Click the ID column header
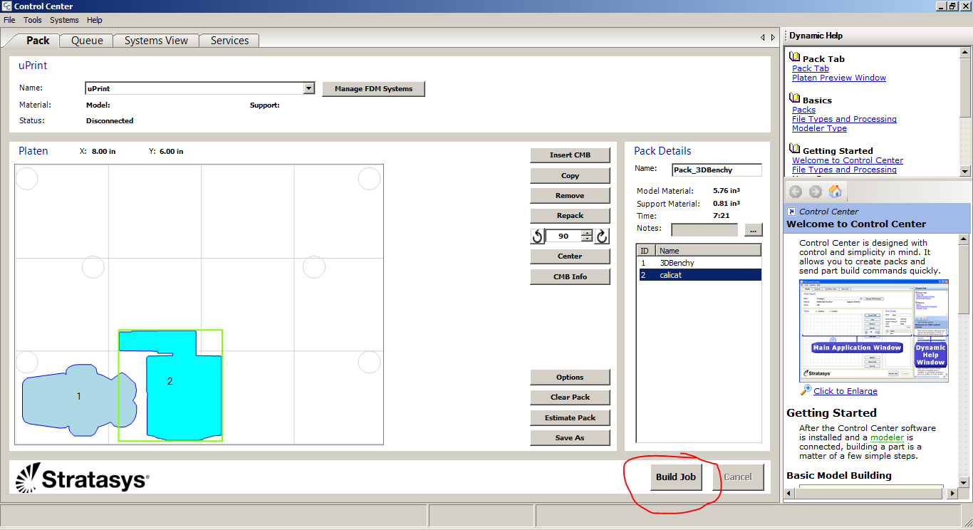 pos(645,251)
